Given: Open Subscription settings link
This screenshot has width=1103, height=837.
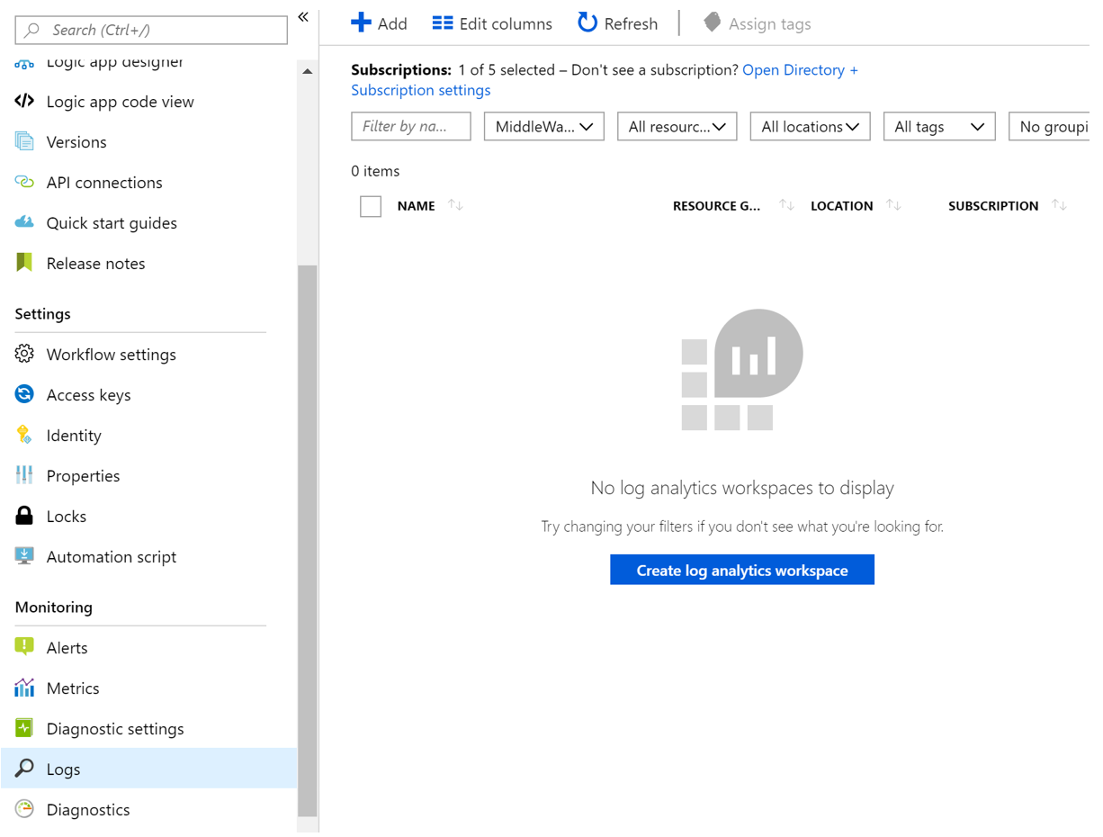Looking at the screenshot, I should click(420, 89).
